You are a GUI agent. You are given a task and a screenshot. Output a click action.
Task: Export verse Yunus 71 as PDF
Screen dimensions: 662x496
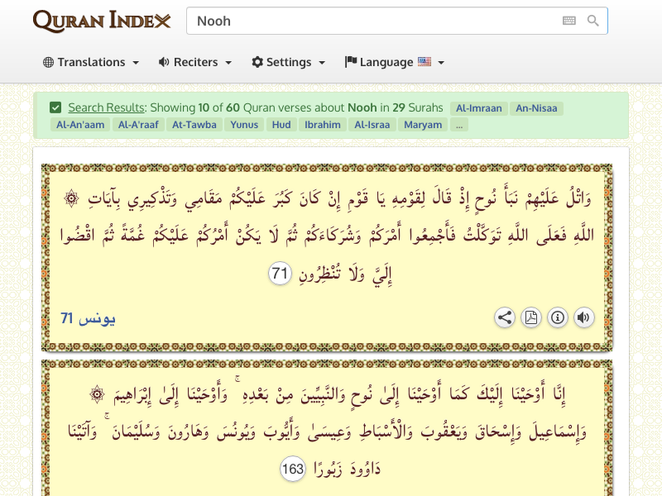pos(531,317)
